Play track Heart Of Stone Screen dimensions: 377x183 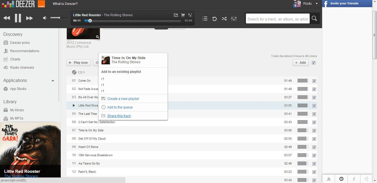88,147
